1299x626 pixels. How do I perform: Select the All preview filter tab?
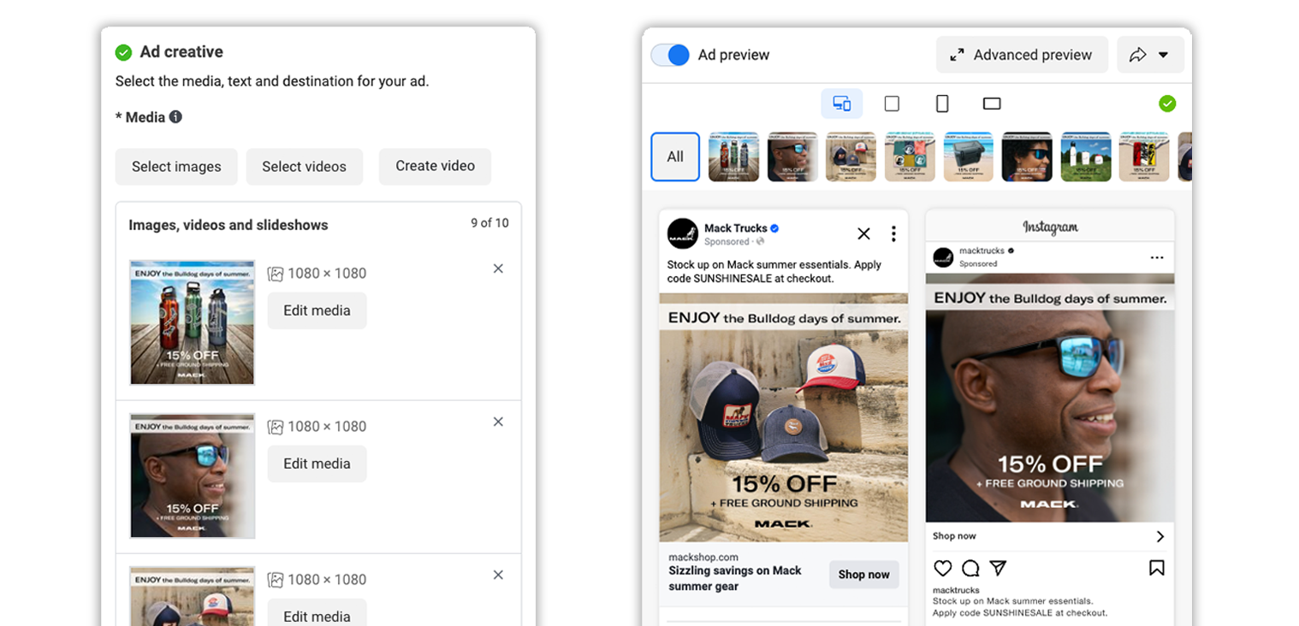(675, 156)
